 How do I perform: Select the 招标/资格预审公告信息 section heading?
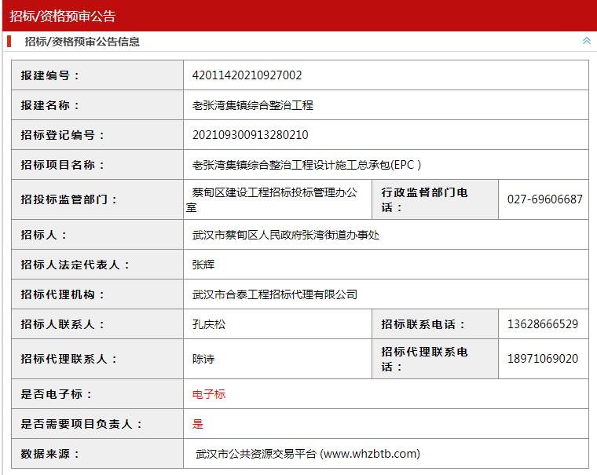click(x=82, y=42)
